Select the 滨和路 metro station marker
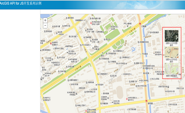The width and height of the screenshot is (185, 113). pos(146,101)
